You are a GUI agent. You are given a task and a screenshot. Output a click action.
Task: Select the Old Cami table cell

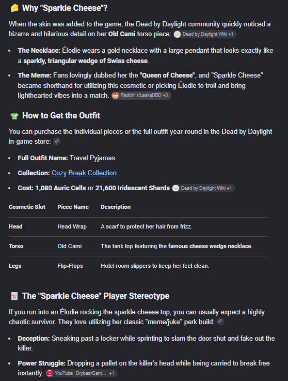70,246
